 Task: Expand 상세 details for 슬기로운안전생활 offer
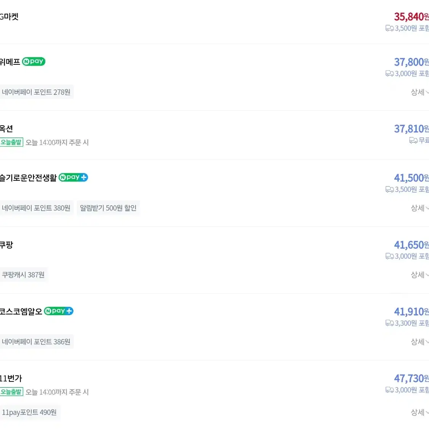(420, 208)
